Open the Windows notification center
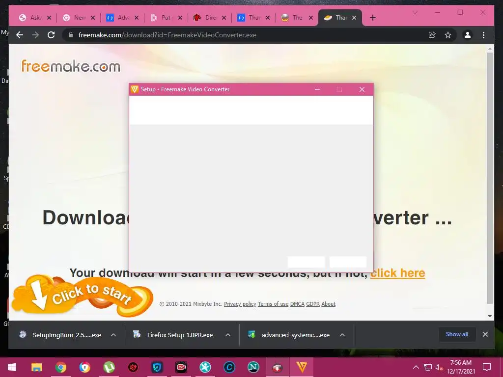 487,367
